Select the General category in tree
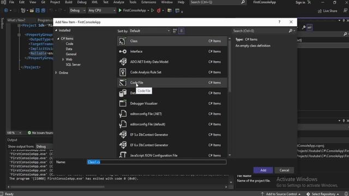This screenshot has height=196, width=349. coord(71,54)
